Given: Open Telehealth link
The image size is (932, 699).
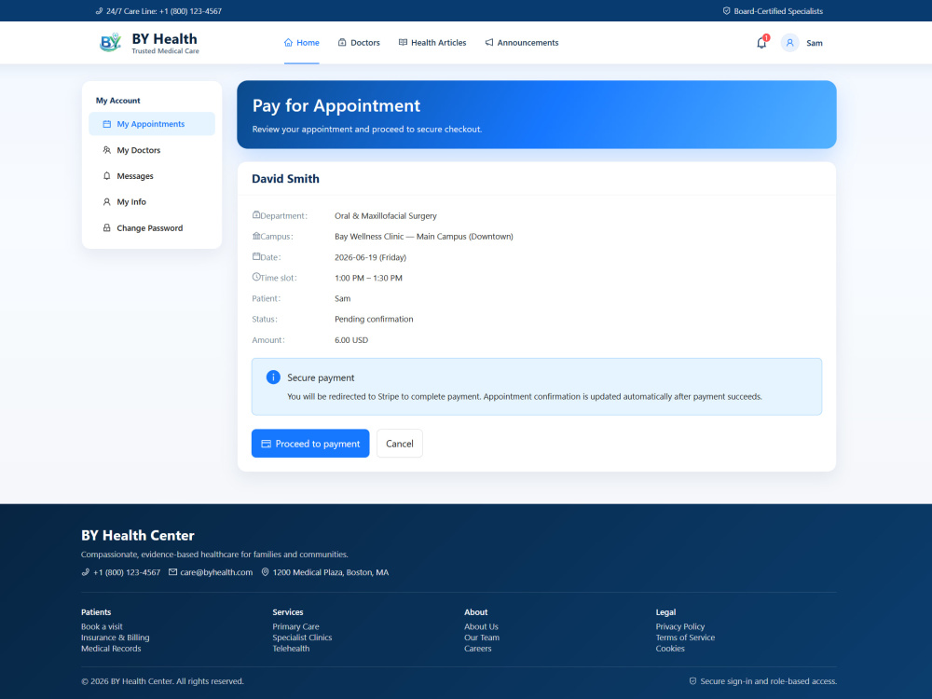Looking at the screenshot, I should [x=291, y=649].
